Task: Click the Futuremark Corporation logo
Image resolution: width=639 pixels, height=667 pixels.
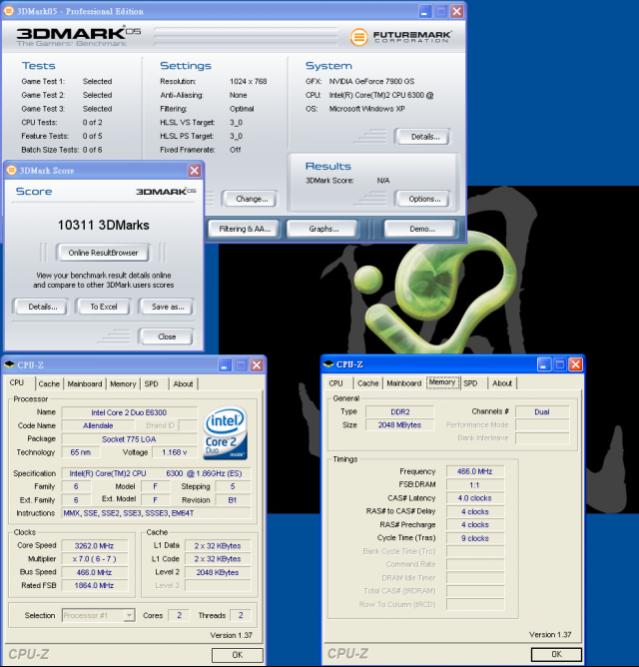Action: click(x=400, y=37)
